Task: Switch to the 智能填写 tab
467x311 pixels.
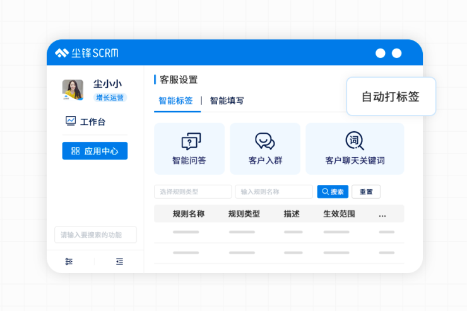Action: pos(227,100)
